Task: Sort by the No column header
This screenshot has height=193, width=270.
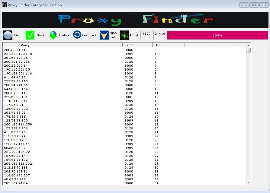Action: 169,45
